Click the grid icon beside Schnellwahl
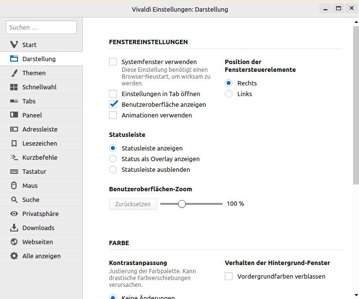The width and height of the screenshot is (359, 299). [x=14, y=87]
